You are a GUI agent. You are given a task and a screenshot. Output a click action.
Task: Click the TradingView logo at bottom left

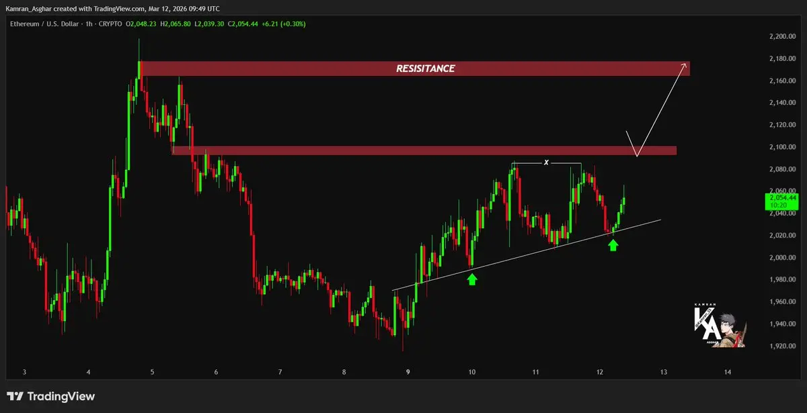(51, 397)
